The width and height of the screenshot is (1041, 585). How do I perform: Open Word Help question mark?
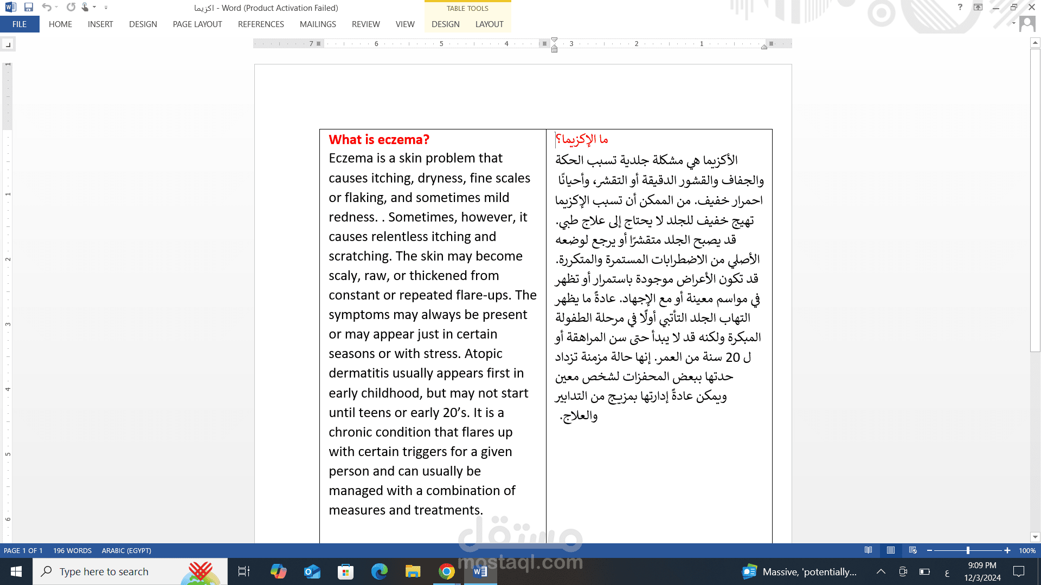click(960, 8)
